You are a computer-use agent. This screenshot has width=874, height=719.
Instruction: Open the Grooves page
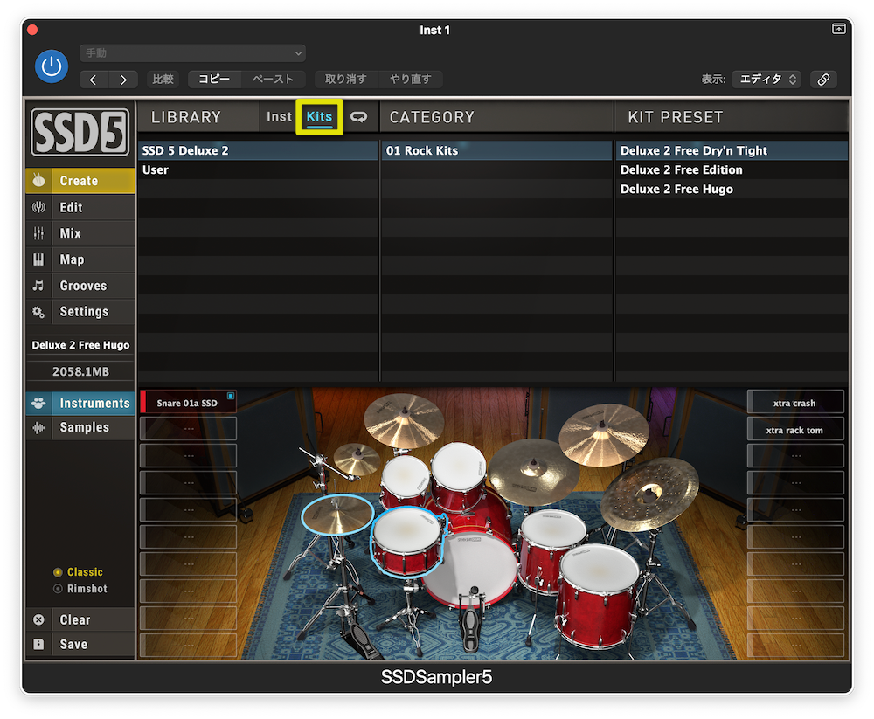pyautogui.click(x=83, y=286)
